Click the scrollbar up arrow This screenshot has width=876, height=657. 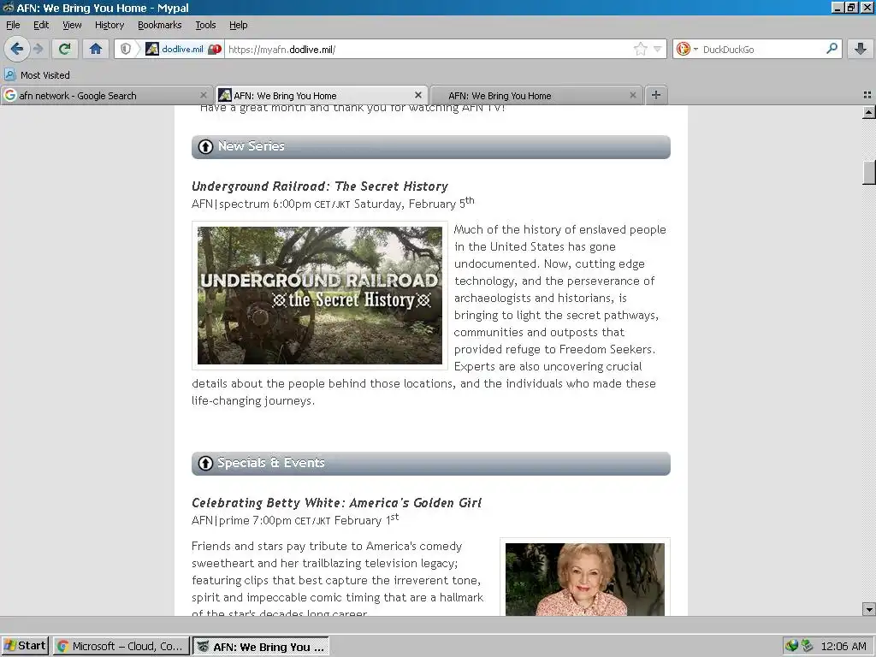click(869, 112)
